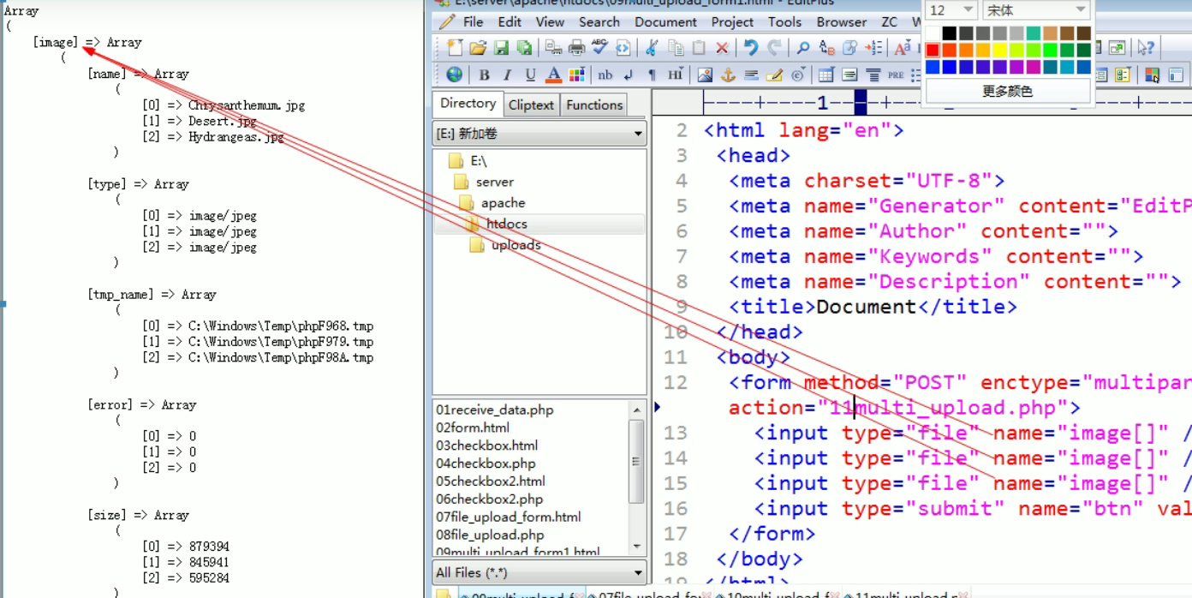Select the apache folder in tree
This screenshot has height=598, width=1192.
pos(504,203)
